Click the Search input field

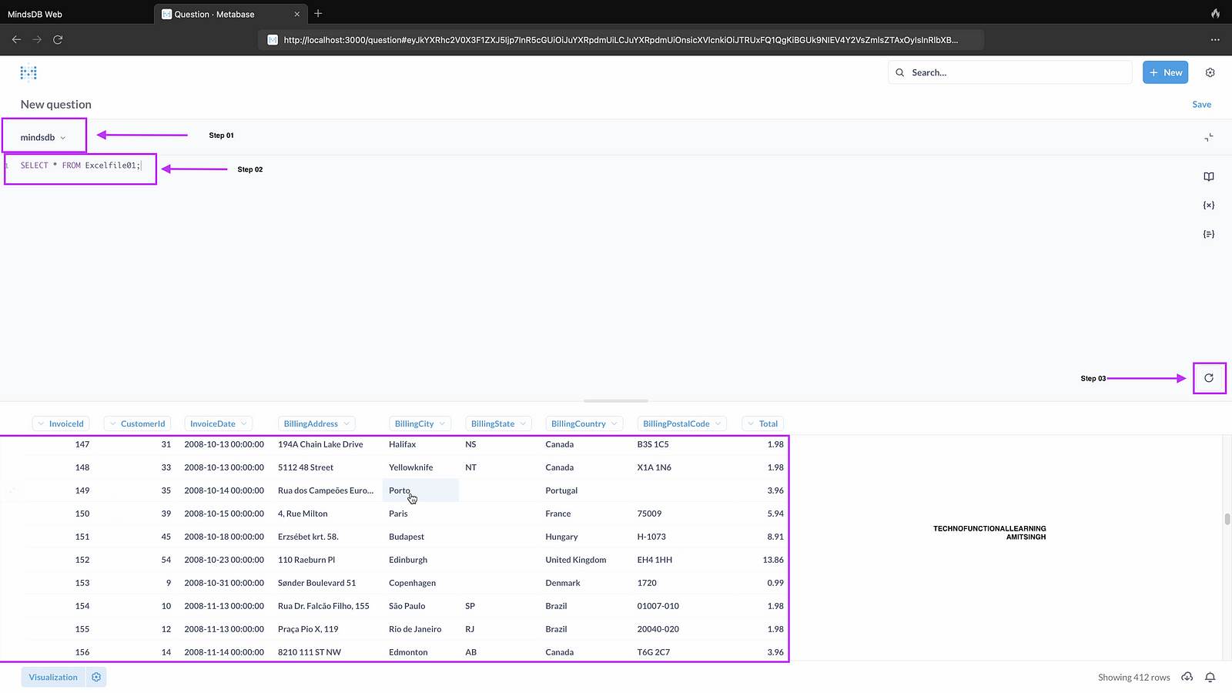[1009, 72]
